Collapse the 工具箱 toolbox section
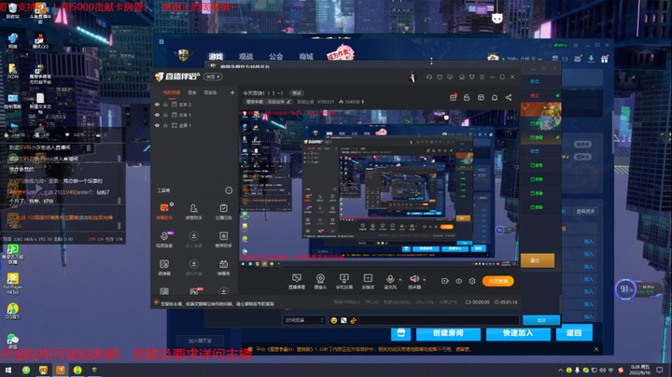672x377 pixels. 229,190
